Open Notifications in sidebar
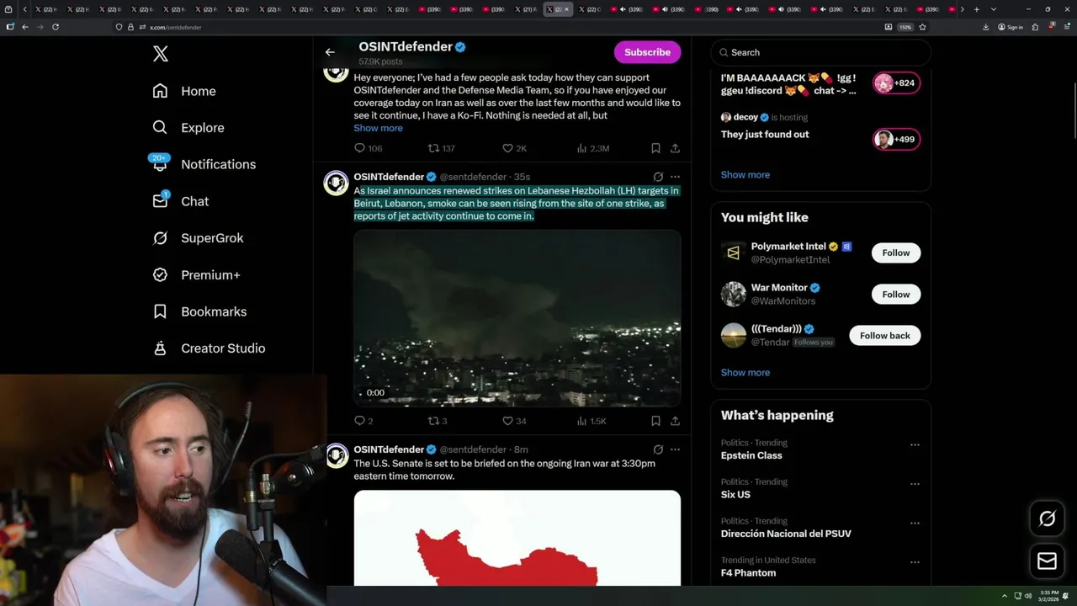 [204, 164]
